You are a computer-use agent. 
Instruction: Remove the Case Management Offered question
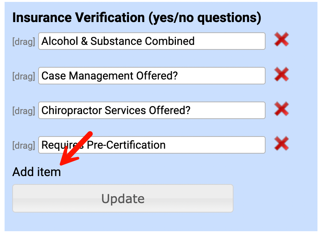[281, 75]
